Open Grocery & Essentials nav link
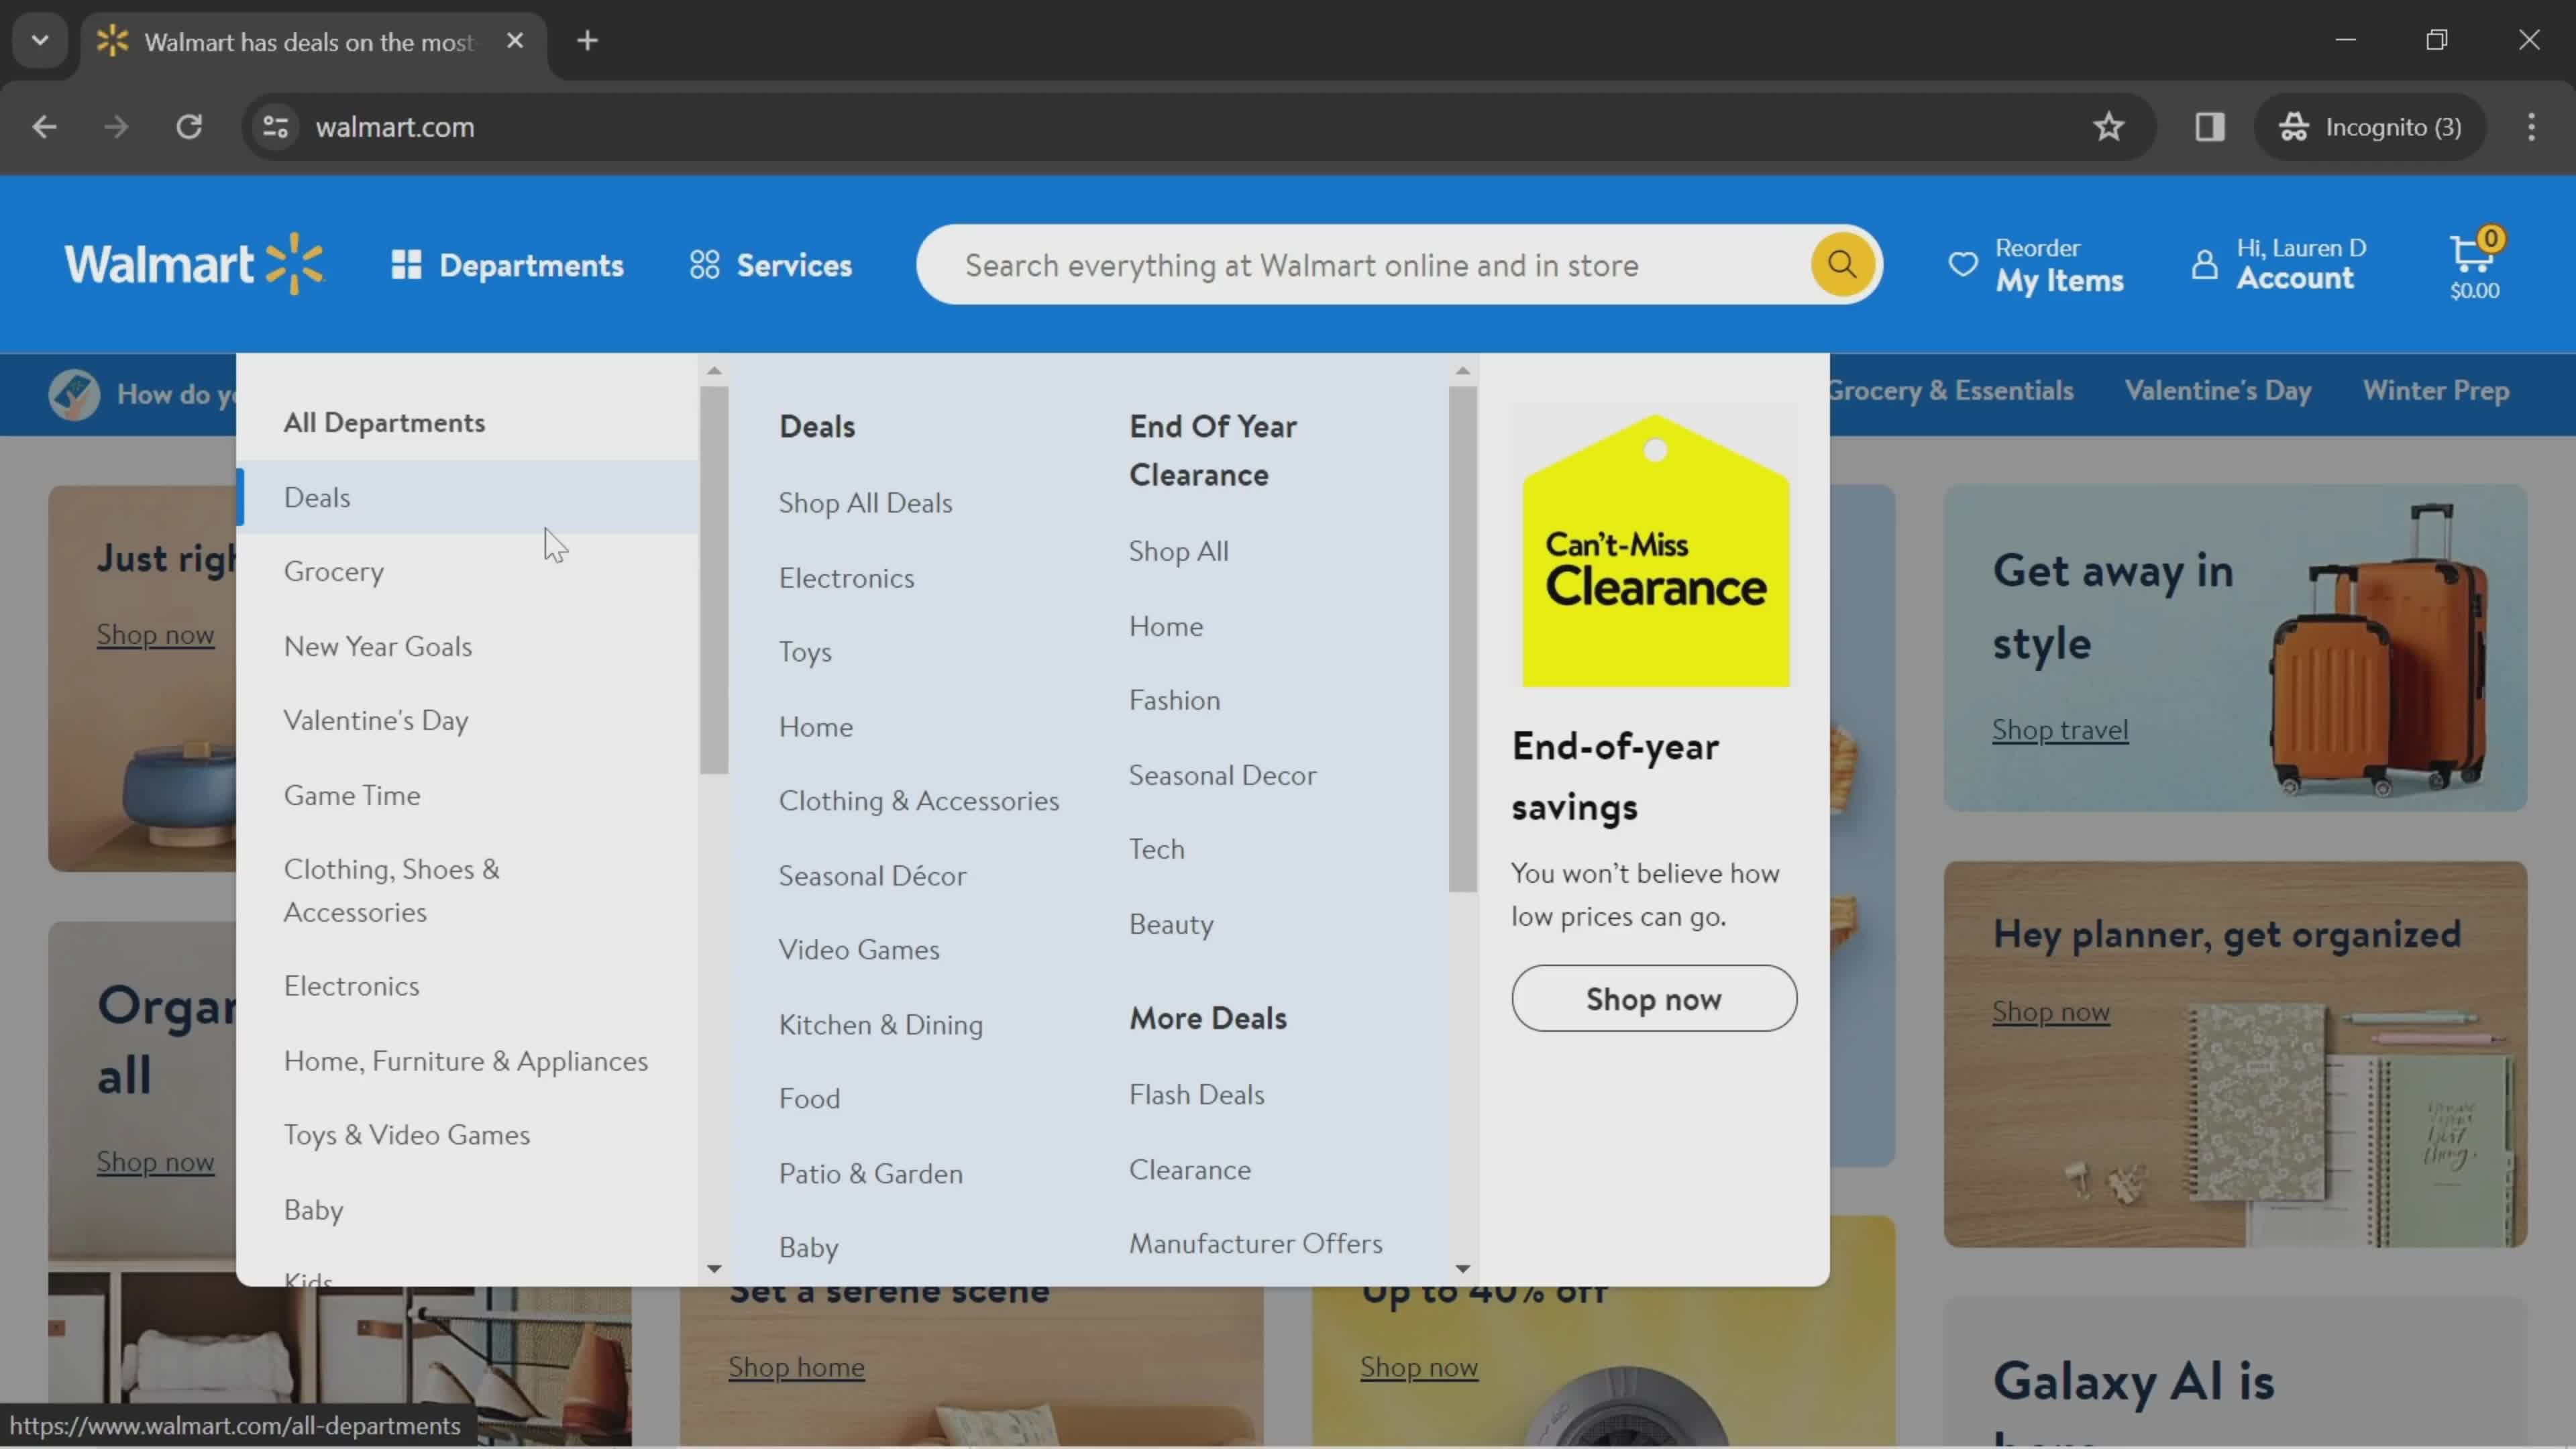This screenshot has height=1449, width=2576. point(1951,391)
